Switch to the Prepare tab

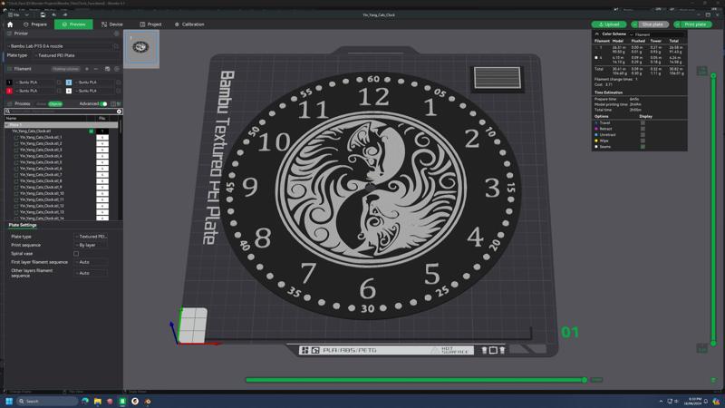pyautogui.click(x=35, y=24)
